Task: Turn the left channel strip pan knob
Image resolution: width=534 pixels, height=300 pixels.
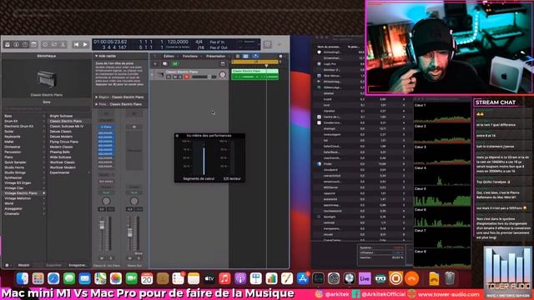Action: [x=106, y=201]
